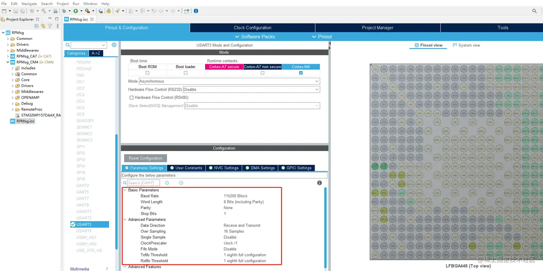Open the toolbar search magnifier at far right
Viewport: 543px width, 271px height.
pos(534,11)
